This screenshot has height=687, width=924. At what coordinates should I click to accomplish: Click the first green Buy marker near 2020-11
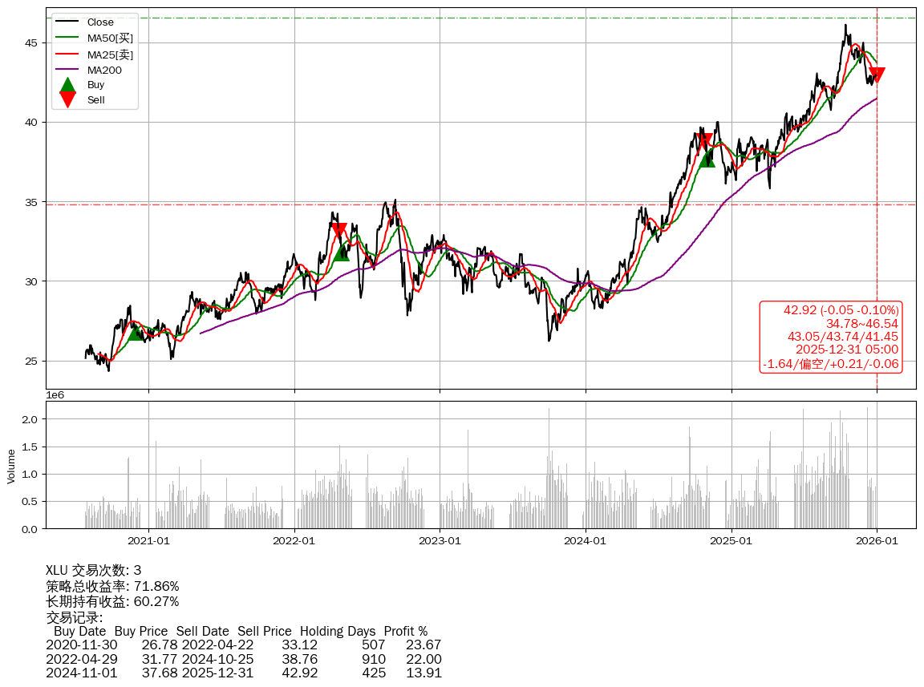(x=136, y=333)
